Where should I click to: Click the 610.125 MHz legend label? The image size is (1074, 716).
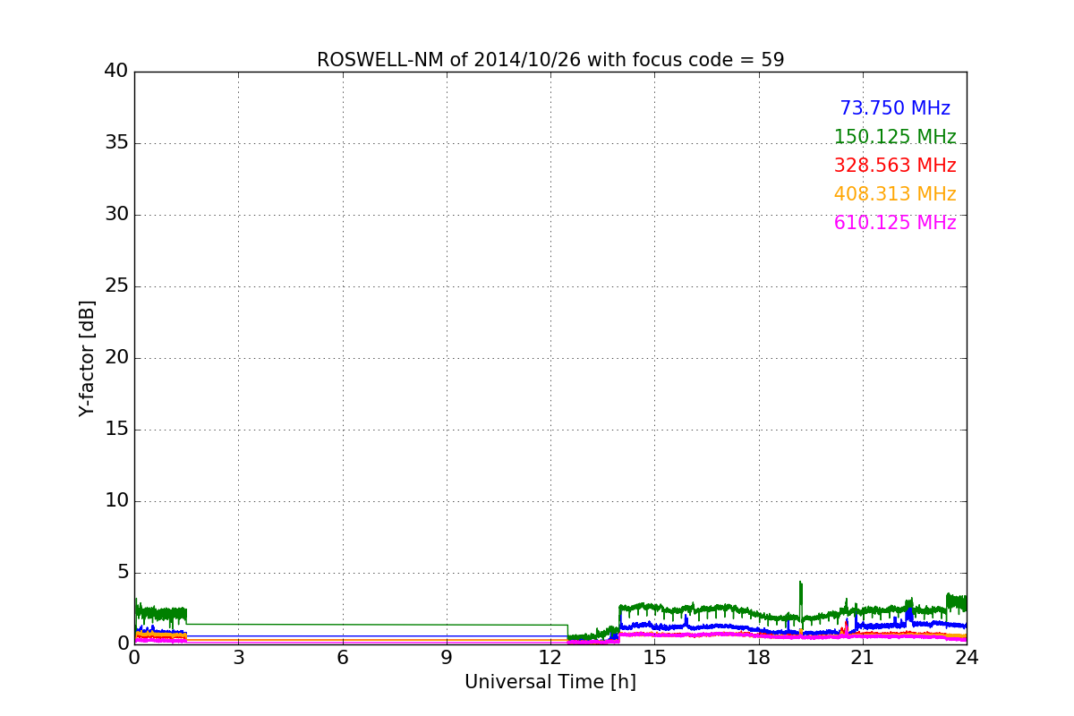click(x=895, y=223)
